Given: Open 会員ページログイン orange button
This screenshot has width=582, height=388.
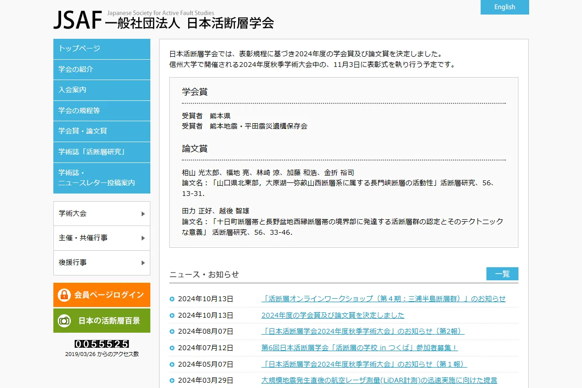Looking at the screenshot, I should (102, 295).
